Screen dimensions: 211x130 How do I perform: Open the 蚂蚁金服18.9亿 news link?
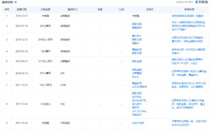[188, 61]
